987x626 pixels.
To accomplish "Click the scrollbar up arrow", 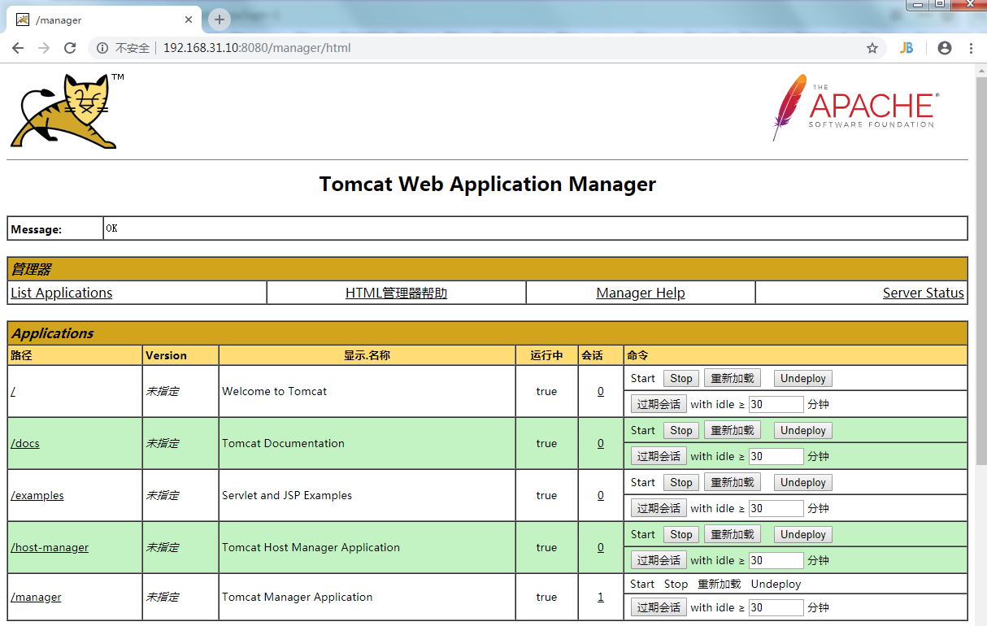I will (980, 70).
